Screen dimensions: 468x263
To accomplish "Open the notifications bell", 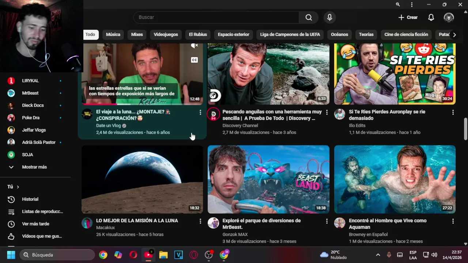I will 431,17.
